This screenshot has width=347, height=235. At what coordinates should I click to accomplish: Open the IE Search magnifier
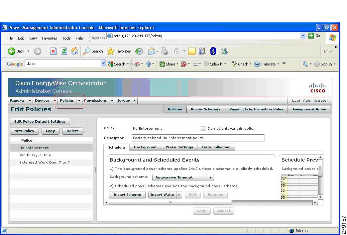93,51
